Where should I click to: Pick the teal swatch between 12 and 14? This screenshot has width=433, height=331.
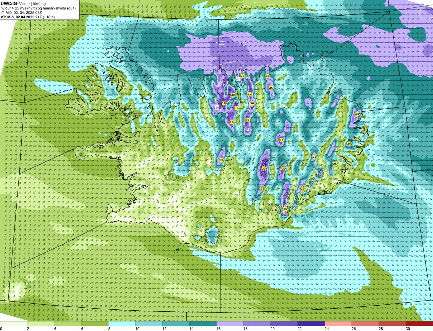point(176,324)
